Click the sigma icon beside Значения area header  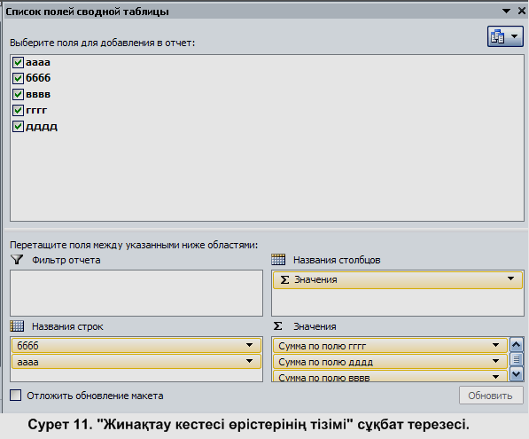[x=277, y=325]
